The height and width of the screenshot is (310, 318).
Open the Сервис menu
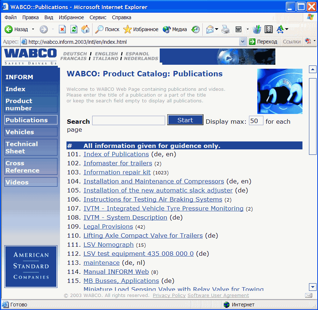point(98,17)
